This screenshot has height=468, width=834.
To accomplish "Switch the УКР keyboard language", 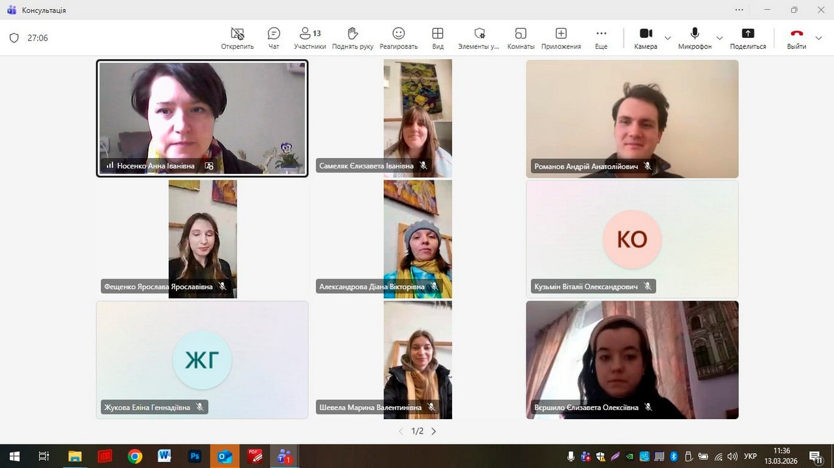I will [750, 456].
